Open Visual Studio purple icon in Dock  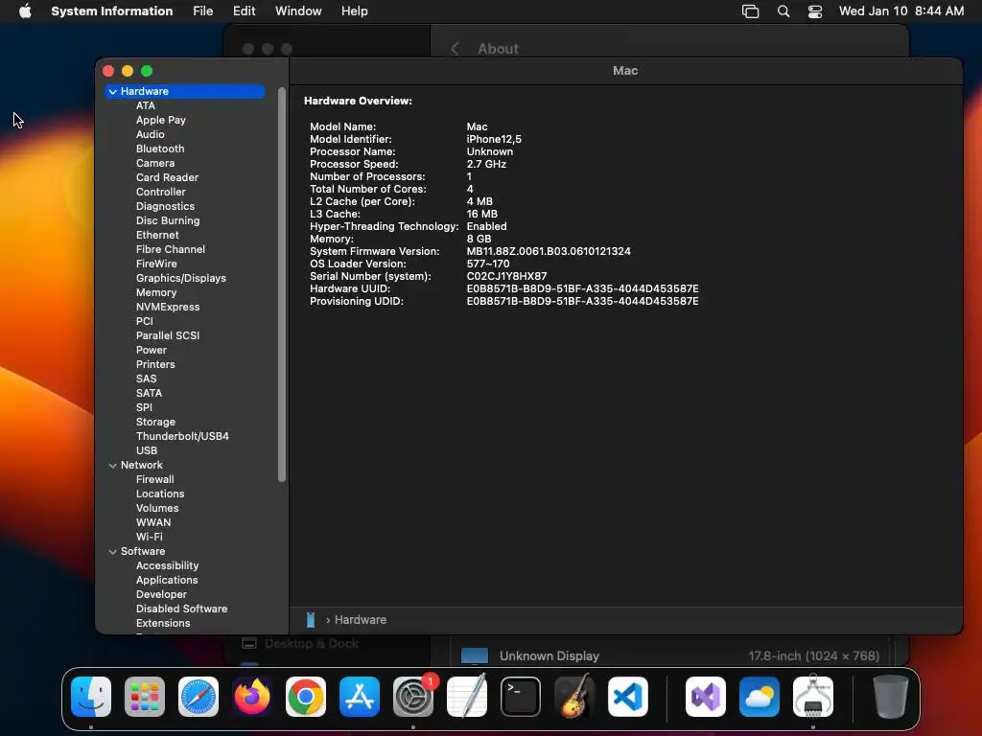coord(706,697)
